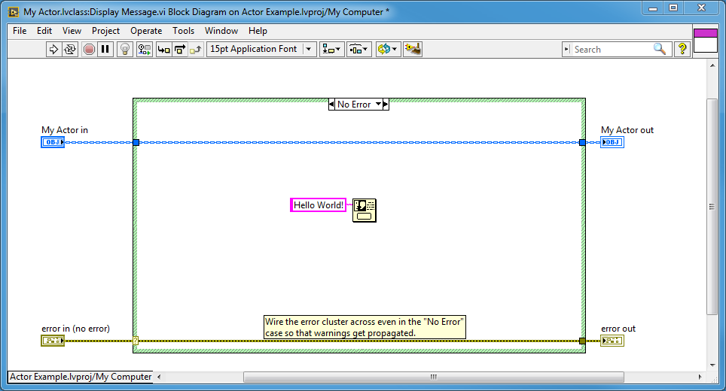Select the error out cluster terminal
726x391 pixels.
[612, 341]
